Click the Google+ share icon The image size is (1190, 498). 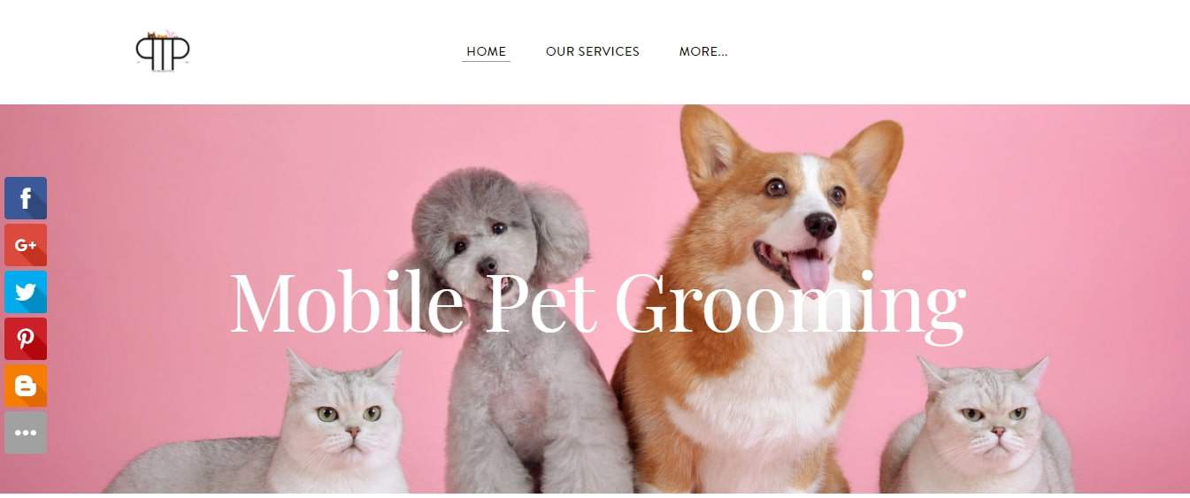pos(26,245)
